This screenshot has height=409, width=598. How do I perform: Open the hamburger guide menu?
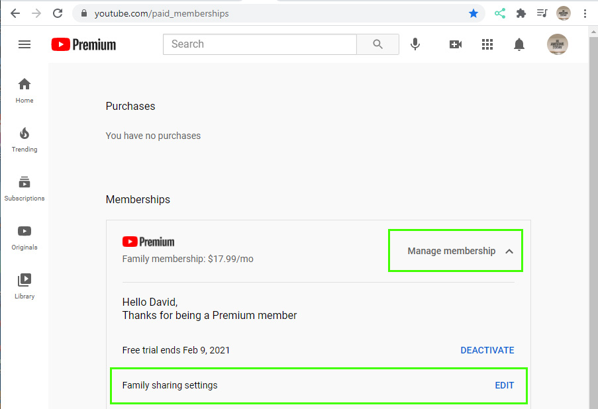[25, 44]
